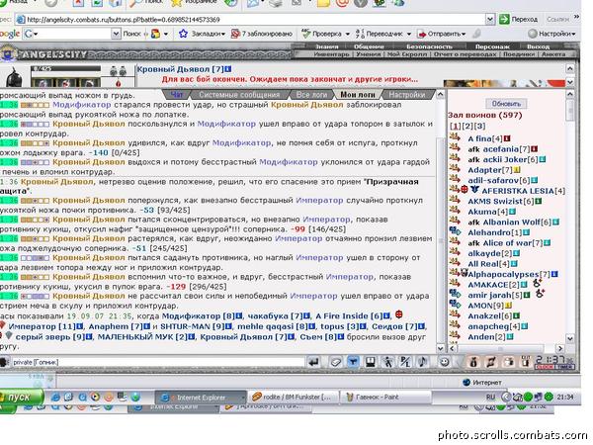Click chat log scroll down arrow

(x=440, y=348)
